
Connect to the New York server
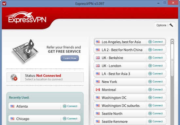[x=155, y=81]
